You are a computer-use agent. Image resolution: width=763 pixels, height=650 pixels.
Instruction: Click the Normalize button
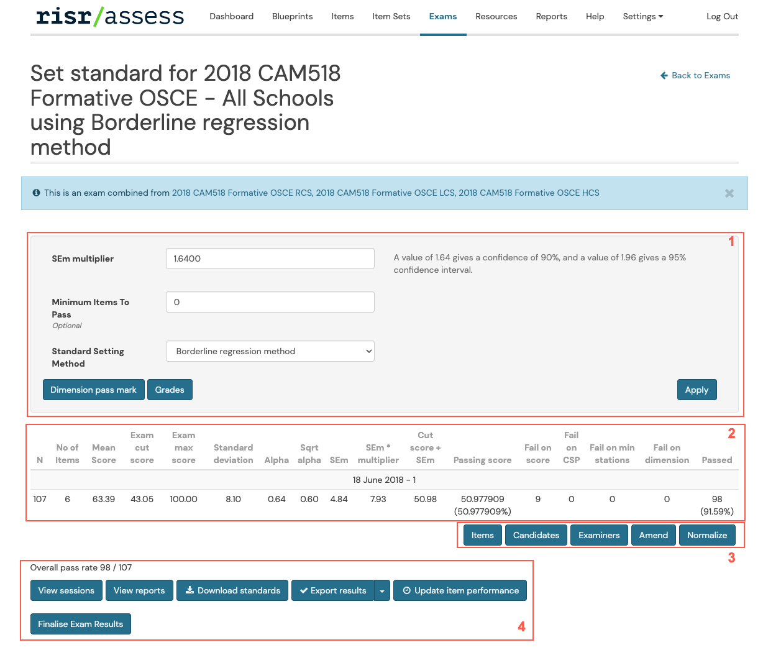coord(707,534)
